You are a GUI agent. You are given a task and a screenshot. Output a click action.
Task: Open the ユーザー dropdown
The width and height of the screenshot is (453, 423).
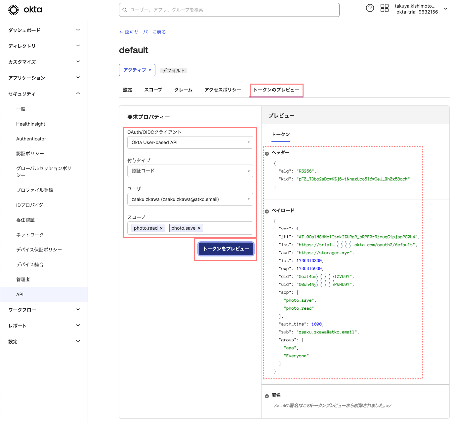pyautogui.click(x=190, y=199)
